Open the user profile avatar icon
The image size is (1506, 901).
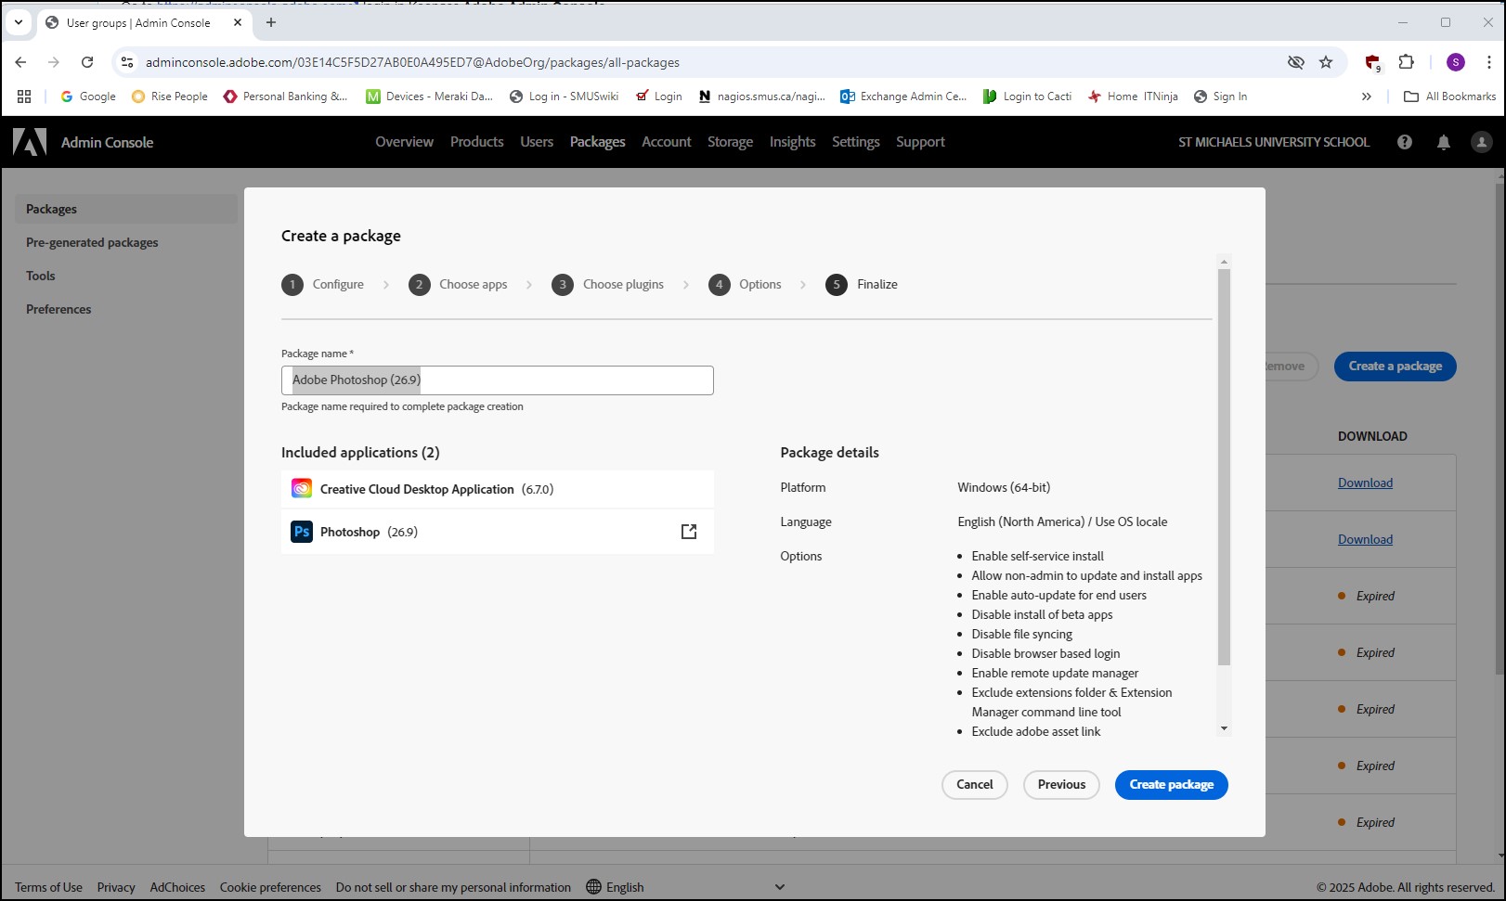(x=1482, y=142)
